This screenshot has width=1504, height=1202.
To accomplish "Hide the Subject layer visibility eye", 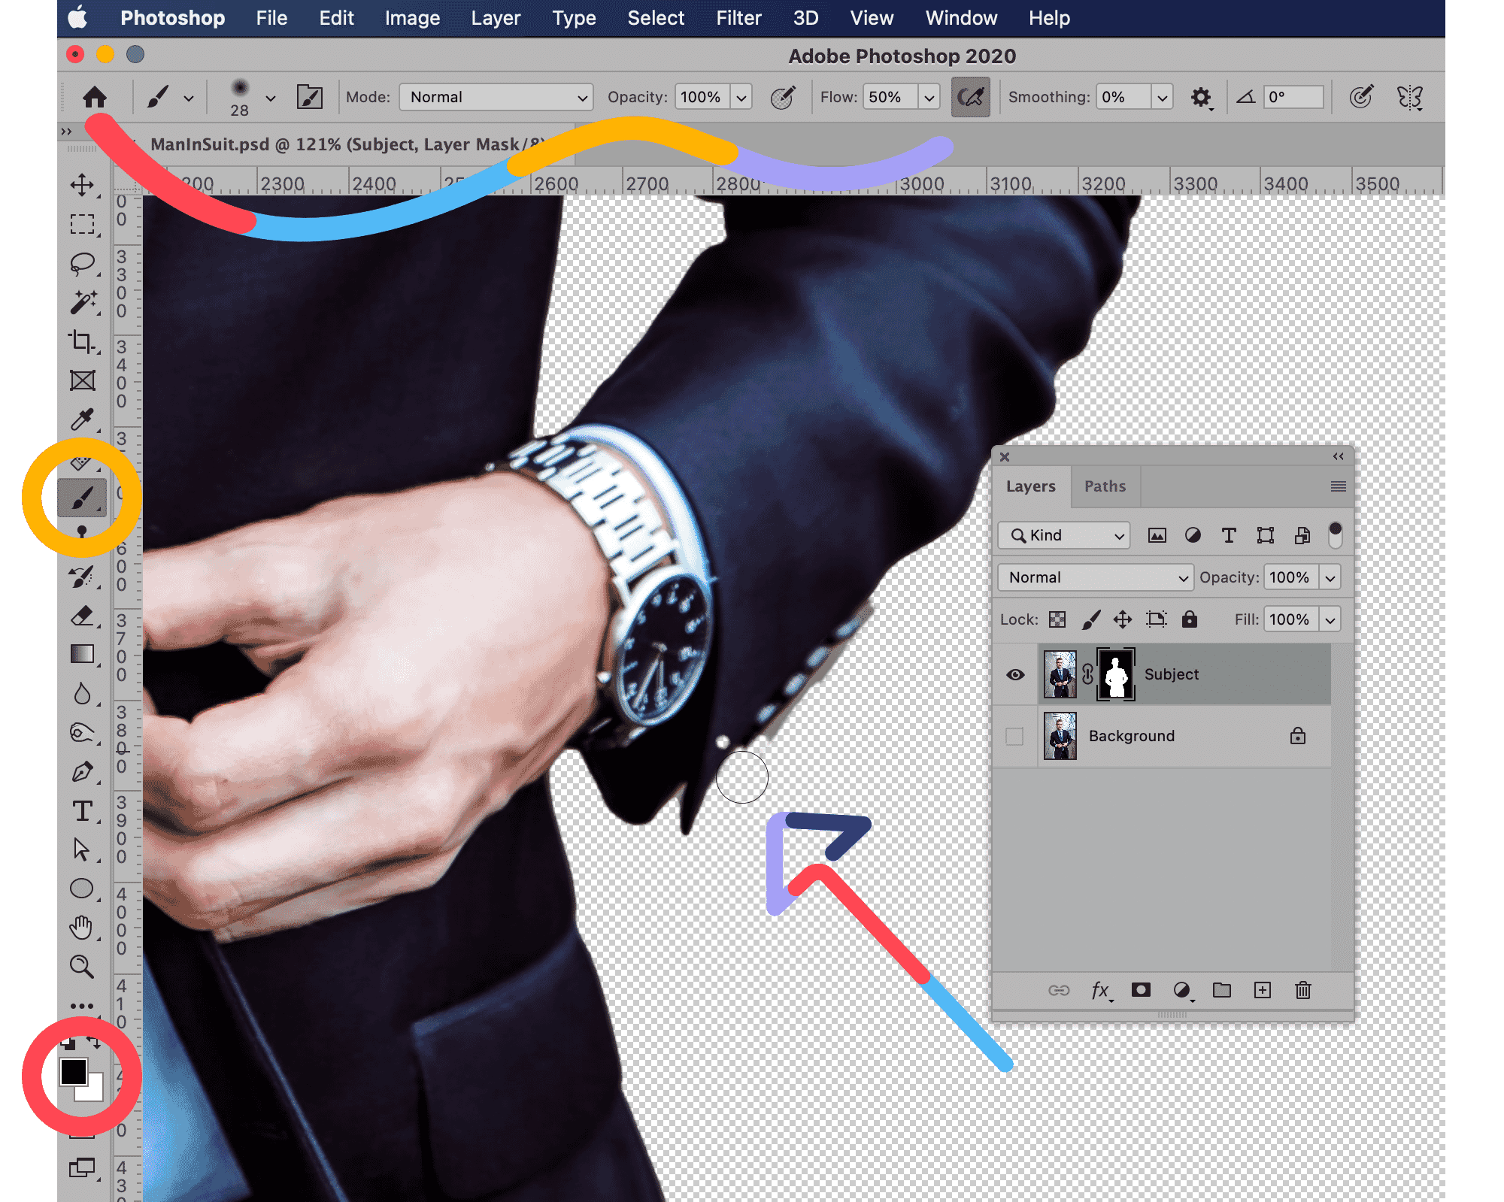I will [1015, 674].
